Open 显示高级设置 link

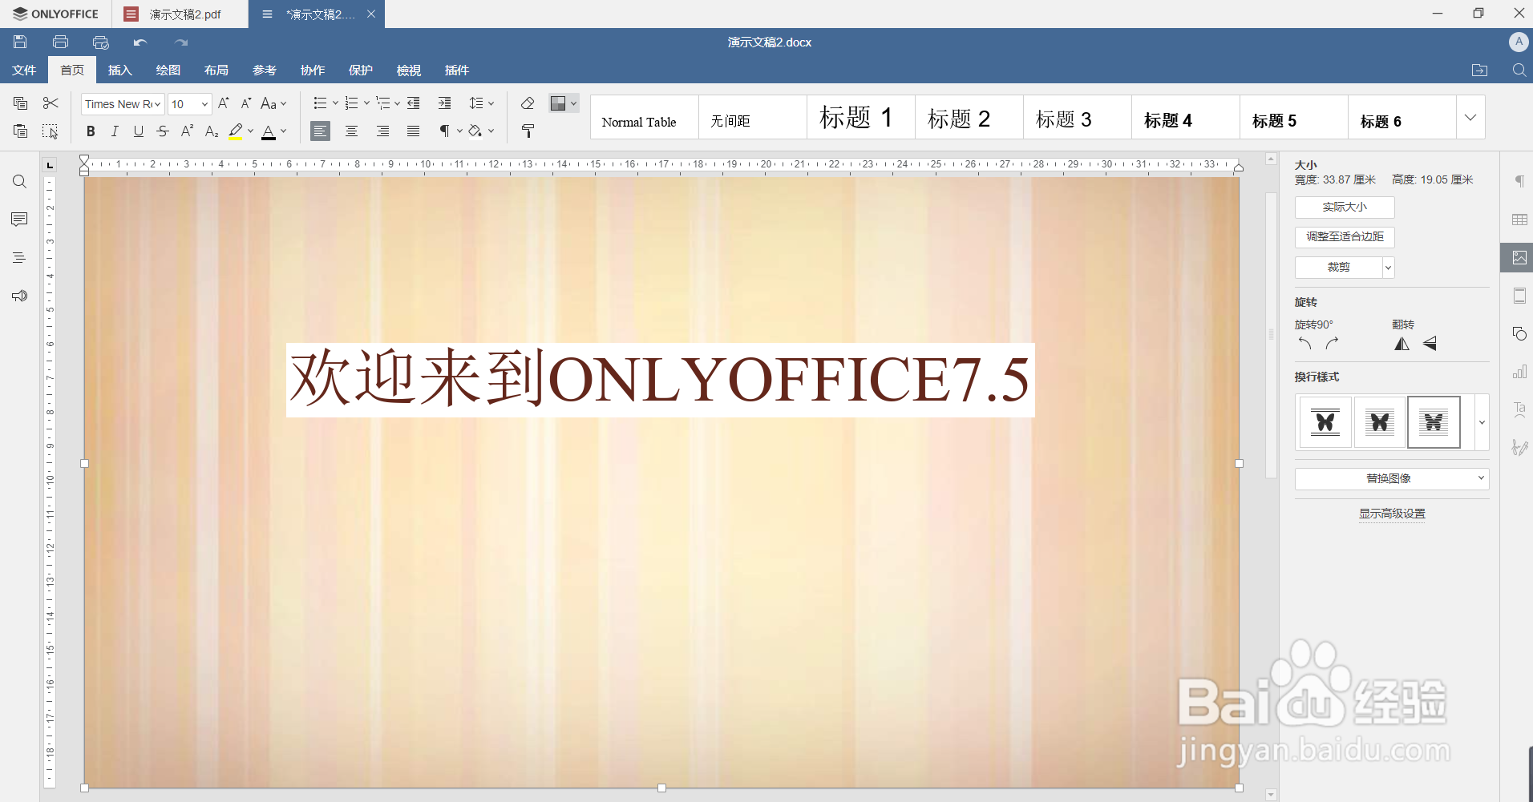pos(1392,514)
